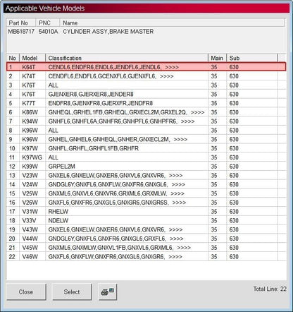The image size is (293, 312).
Task: Click the Select button
Action: click(x=72, y=292)
